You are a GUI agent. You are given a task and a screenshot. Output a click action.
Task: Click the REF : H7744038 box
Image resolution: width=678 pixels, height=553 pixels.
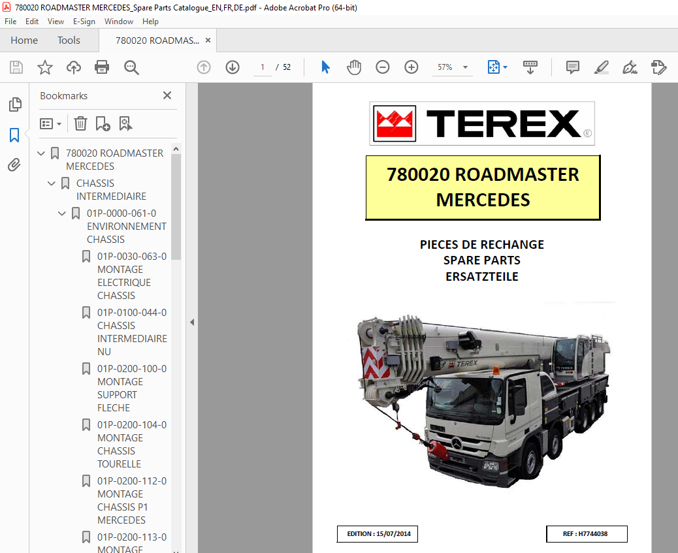click(x=587, y=533)
